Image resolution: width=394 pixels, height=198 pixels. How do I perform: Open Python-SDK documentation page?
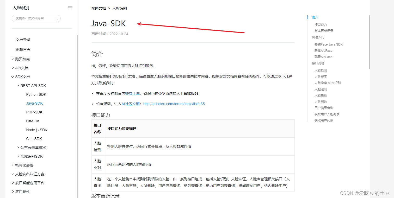point(36,94)
